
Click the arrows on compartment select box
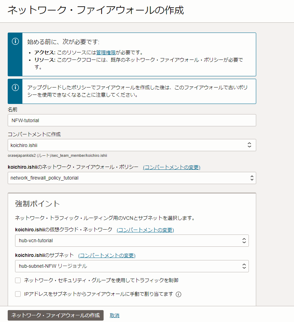pos(249,145)
